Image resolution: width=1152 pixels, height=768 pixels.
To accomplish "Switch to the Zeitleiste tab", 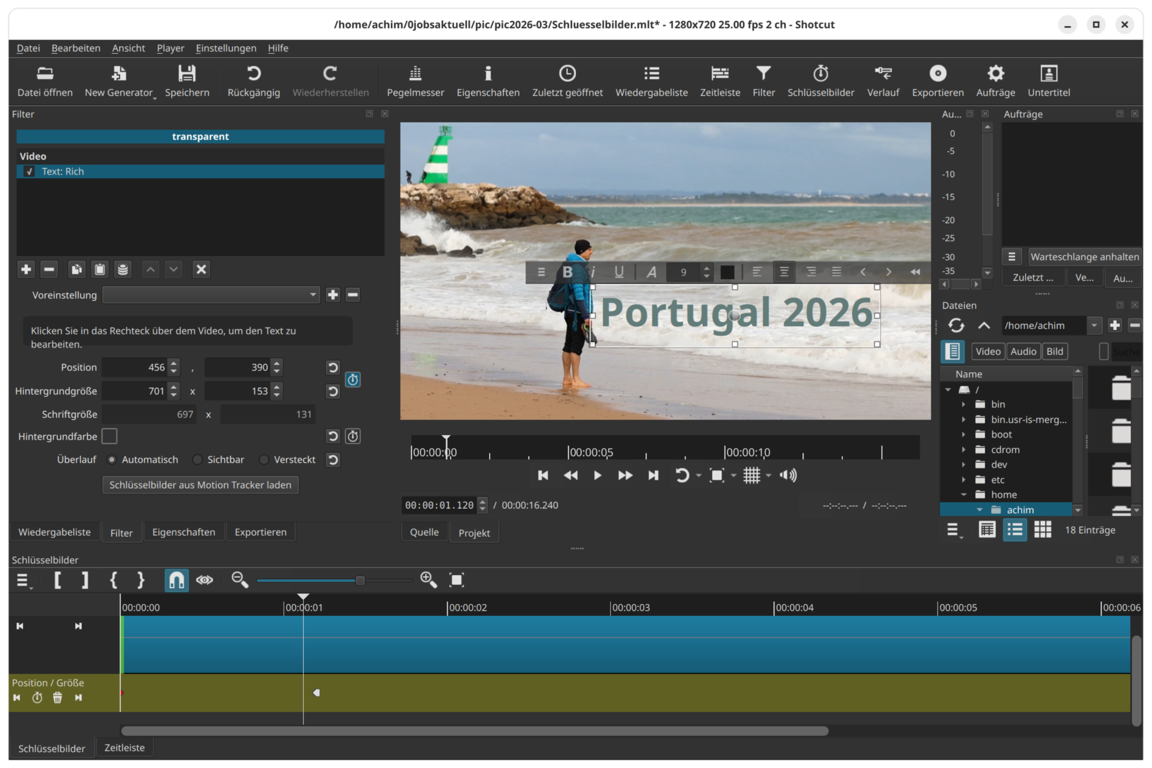I will click(124, 747).
